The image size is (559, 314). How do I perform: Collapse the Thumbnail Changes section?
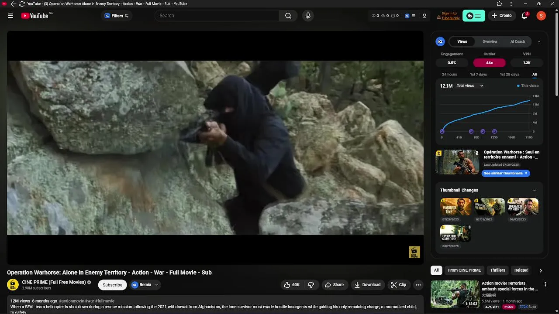click(535, 190)
